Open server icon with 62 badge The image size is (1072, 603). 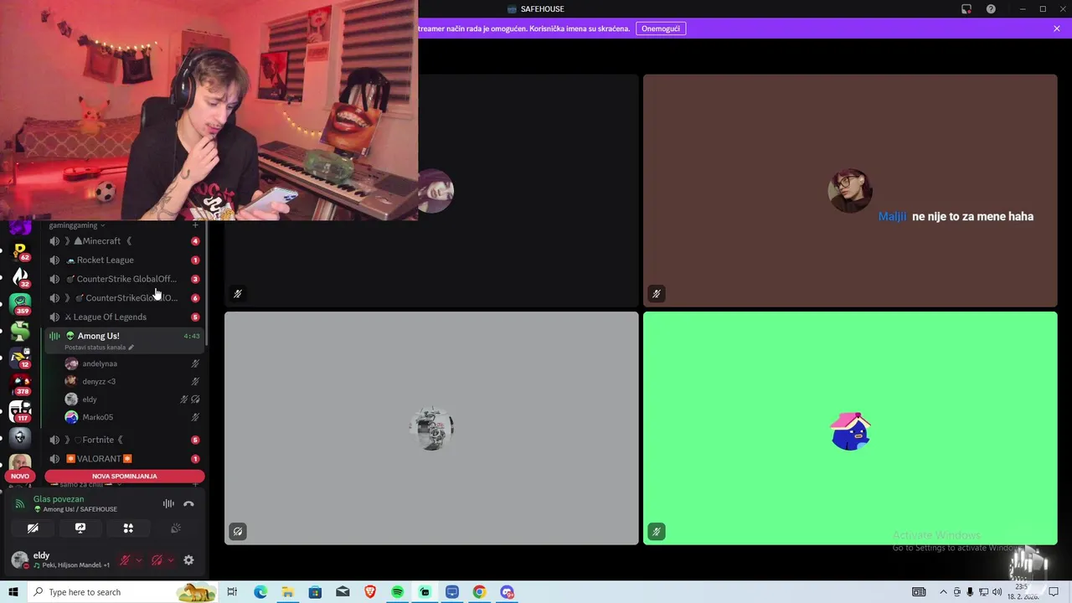(20, 252)
